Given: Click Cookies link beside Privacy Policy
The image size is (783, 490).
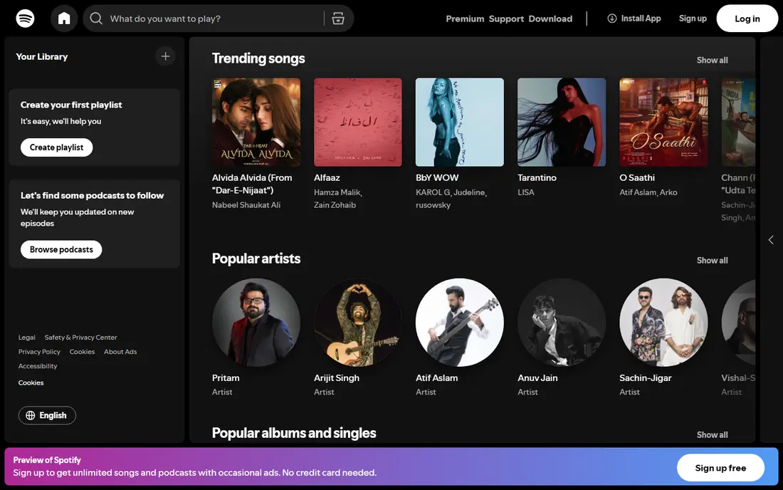Looking at the screenshot, I should pos(82,352).
